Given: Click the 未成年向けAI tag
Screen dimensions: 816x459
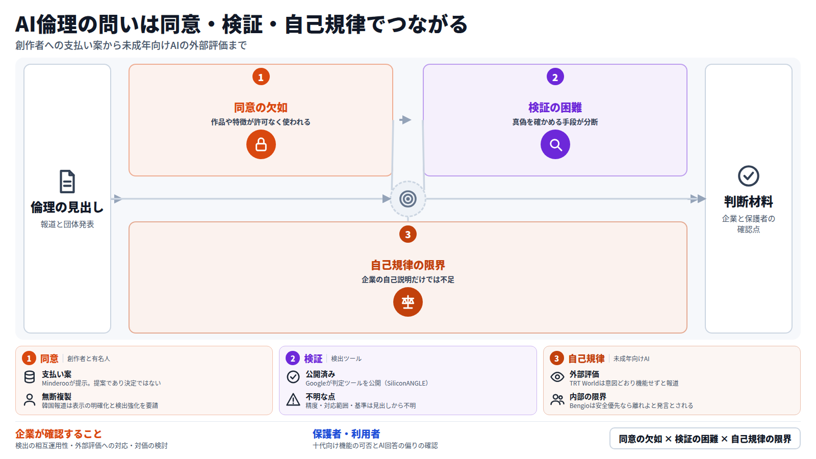Looking at the screenshot, I should click(631, 359).
